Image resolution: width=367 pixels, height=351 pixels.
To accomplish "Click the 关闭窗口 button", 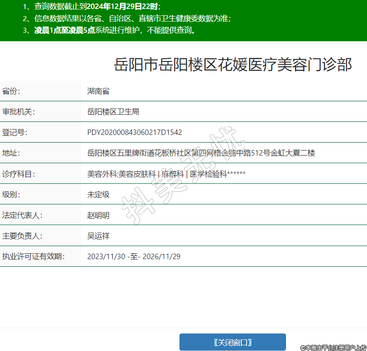I will point(232,342).
